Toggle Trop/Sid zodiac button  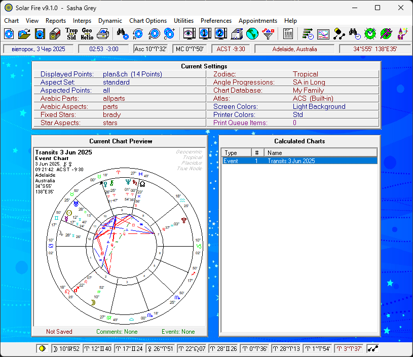[71, 34]
